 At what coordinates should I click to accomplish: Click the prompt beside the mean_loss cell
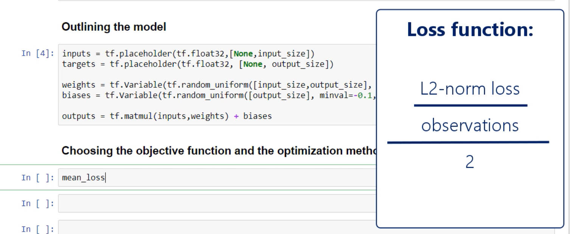[38, 178]
